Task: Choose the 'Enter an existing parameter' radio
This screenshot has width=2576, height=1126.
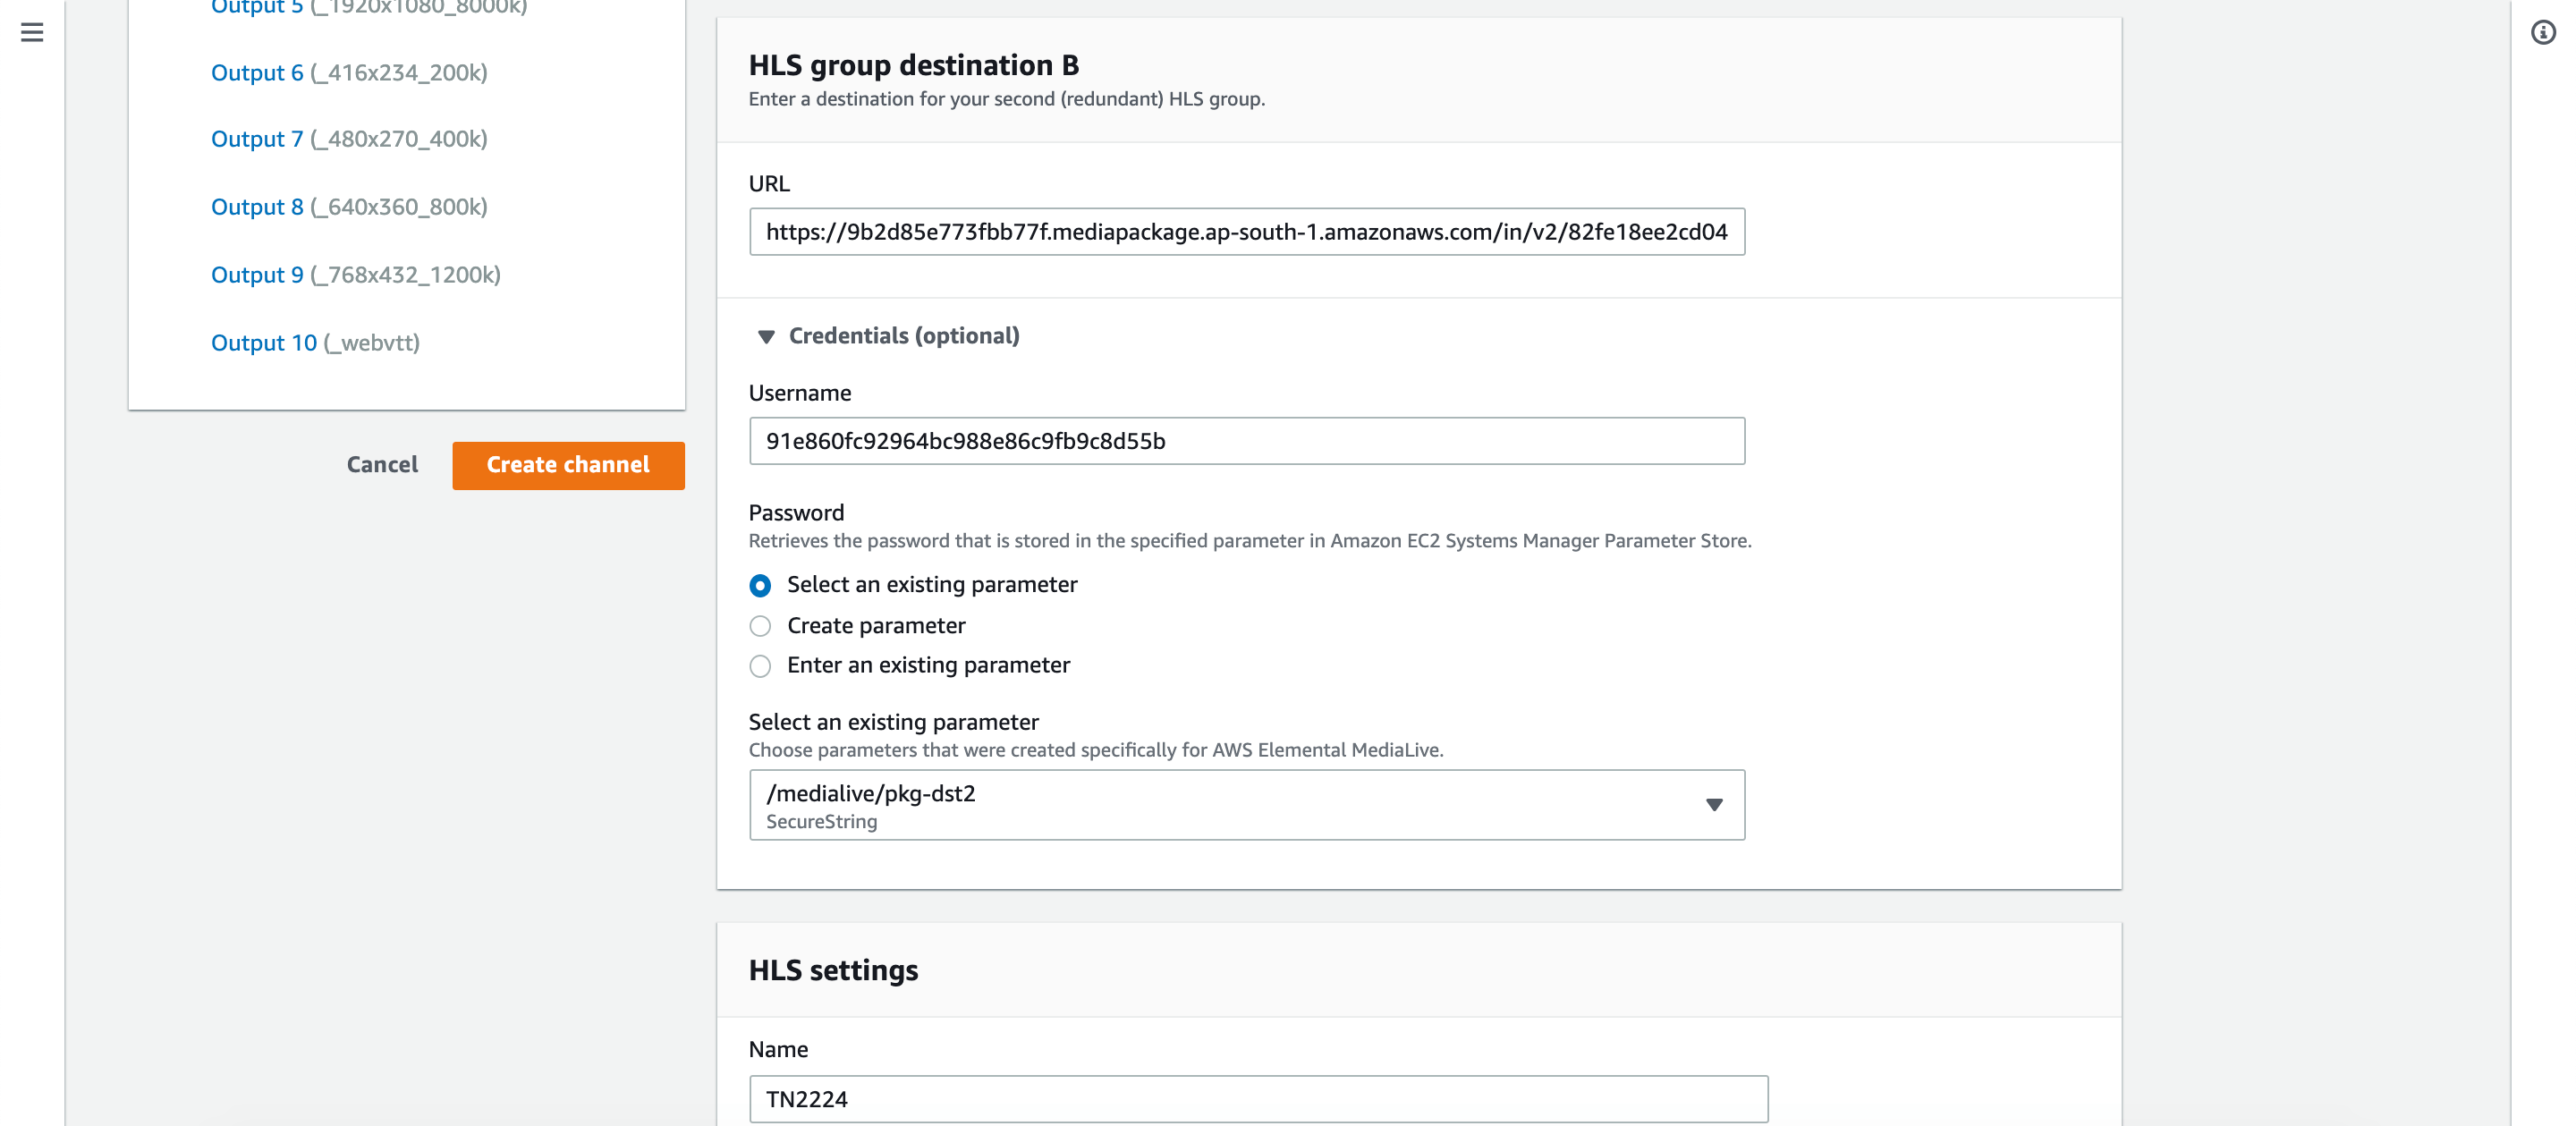Action: 760,666
